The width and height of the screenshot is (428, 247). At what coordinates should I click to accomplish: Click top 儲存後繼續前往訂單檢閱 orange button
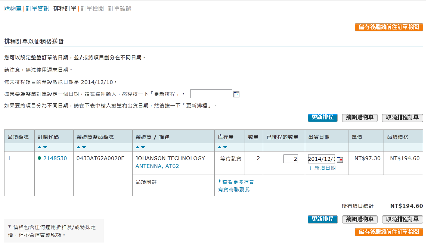coord(389,27)
